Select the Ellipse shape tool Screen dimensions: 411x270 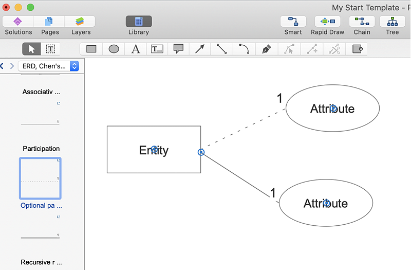[x=114, y=49]
